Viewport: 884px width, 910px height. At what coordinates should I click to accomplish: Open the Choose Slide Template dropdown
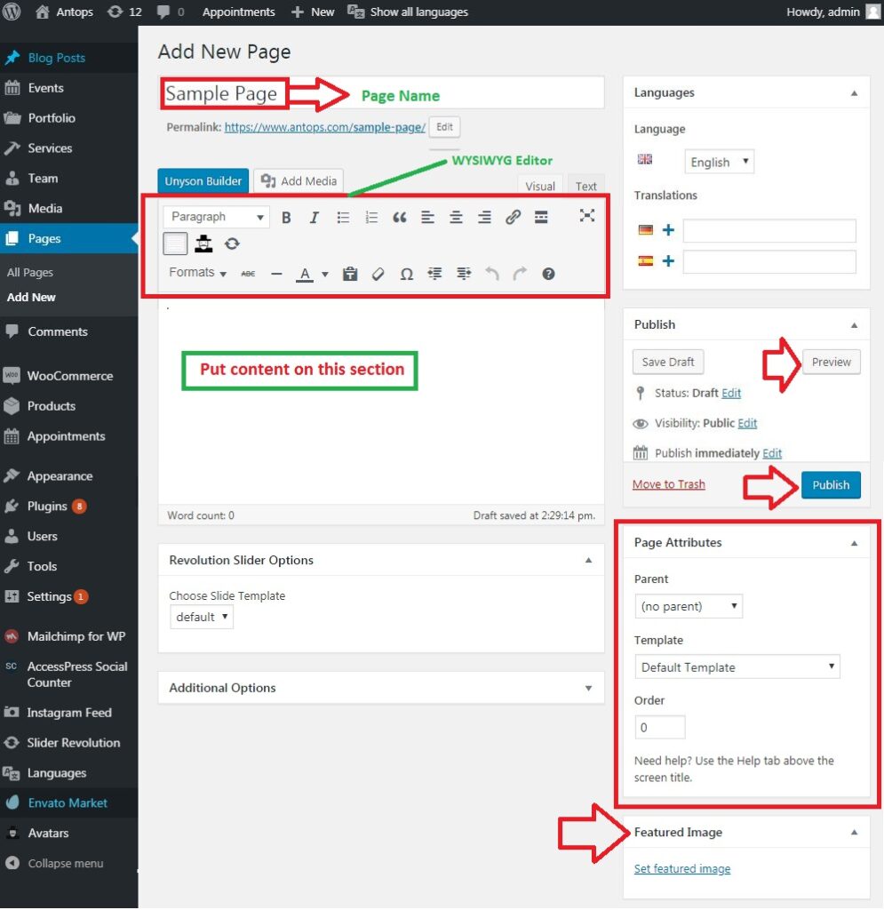pyautogui.click(x=201, y=616)
